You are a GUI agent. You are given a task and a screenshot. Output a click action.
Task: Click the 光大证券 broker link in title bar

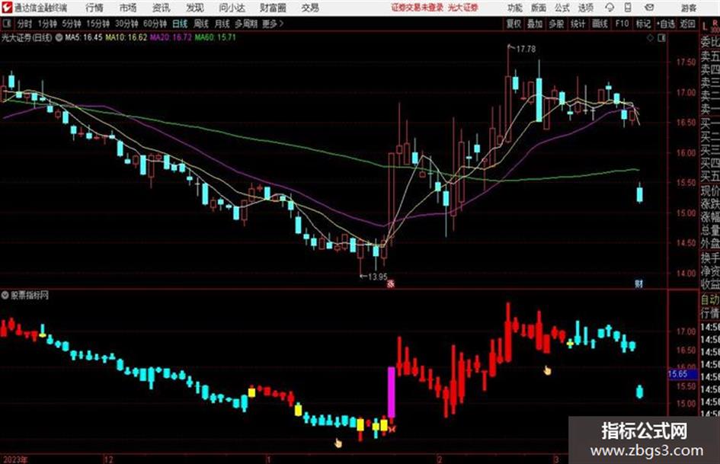coord(463,8)
